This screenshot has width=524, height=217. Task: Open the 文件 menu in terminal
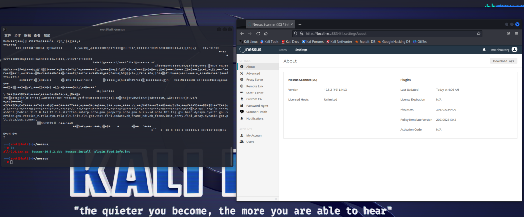[8, 35]
